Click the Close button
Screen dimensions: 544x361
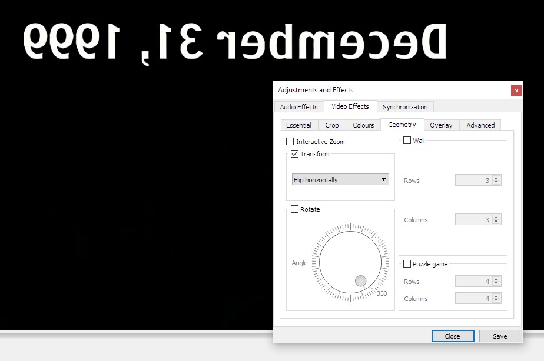pyautogui.click(x=453, y=336)
